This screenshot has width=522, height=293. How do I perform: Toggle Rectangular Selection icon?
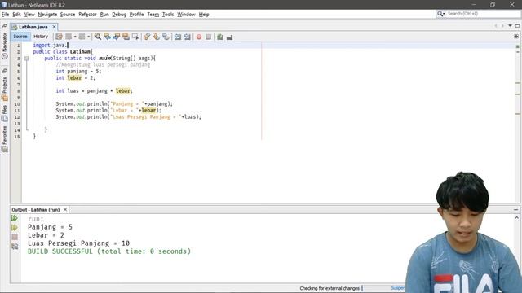[135, 37]
